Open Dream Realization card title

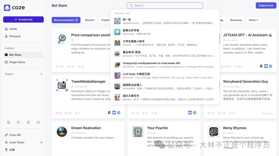[86, 128]
